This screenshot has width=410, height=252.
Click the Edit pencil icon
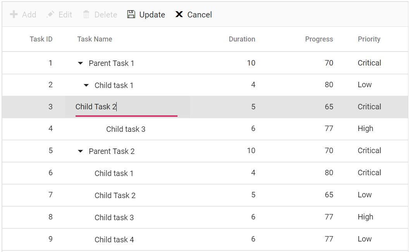pyautogui.click(x=50, y=14)
